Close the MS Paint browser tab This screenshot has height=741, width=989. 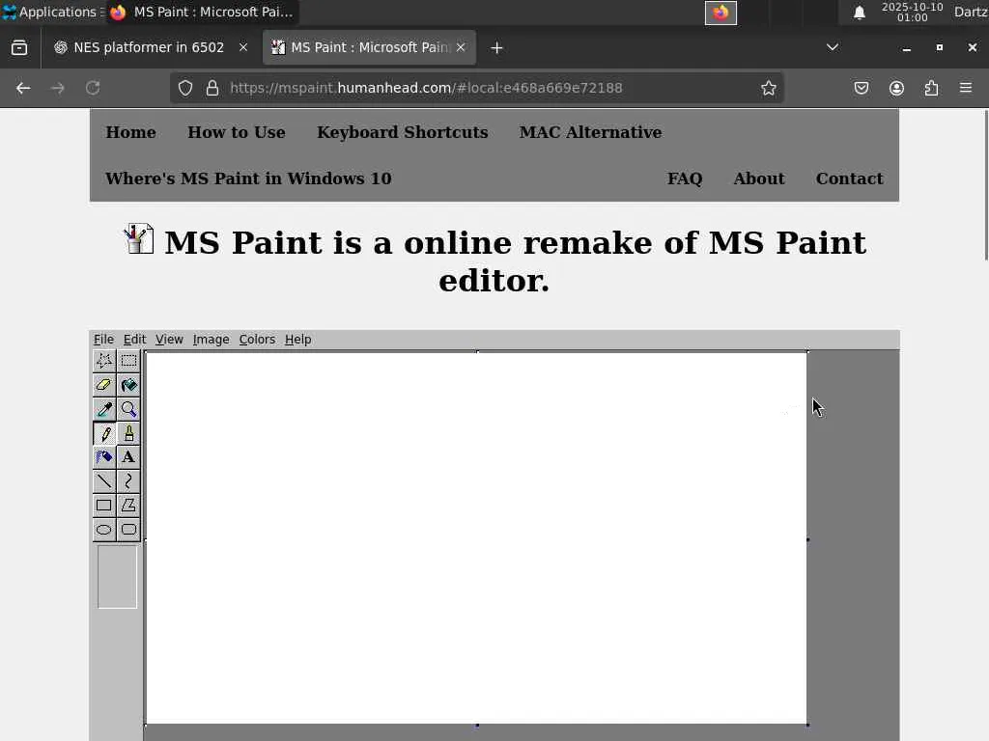click(x=461, y=48)
